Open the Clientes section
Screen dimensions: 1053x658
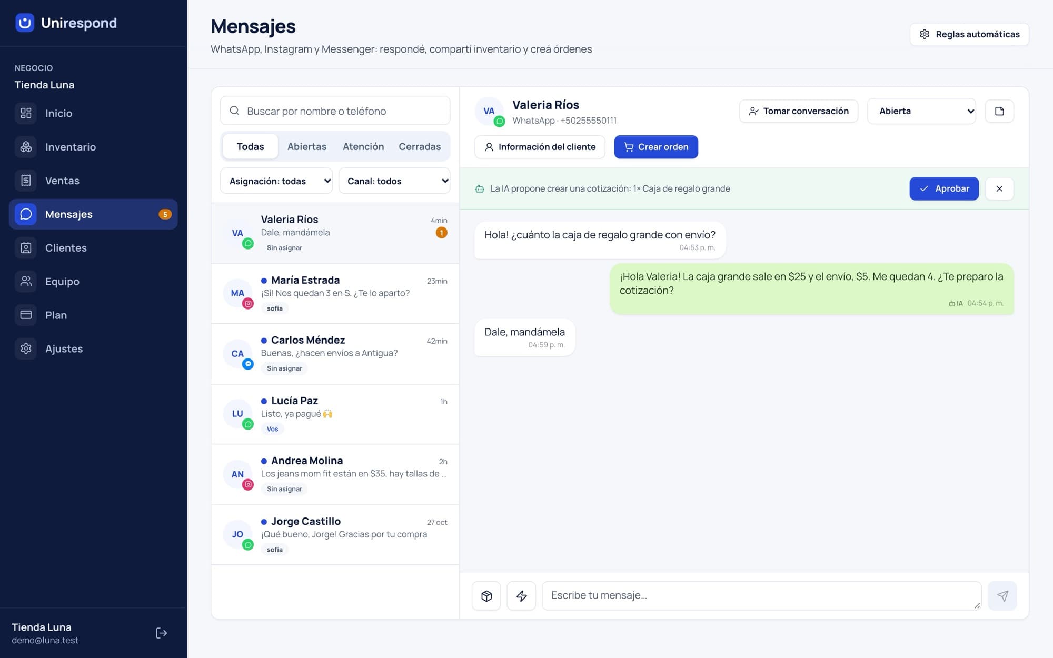click(x=93, y=248)
